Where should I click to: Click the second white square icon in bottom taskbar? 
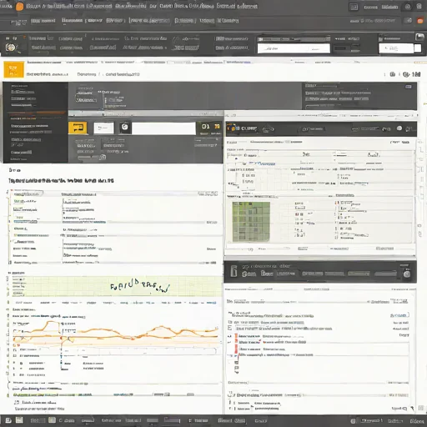click(x=19, y=420)
